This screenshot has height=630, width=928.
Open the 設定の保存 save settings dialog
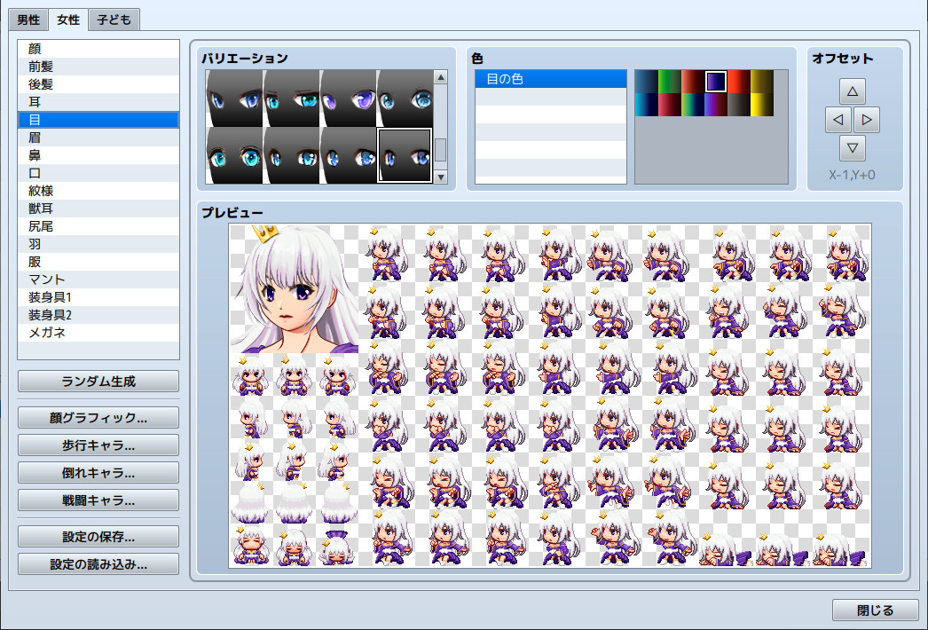97,535
